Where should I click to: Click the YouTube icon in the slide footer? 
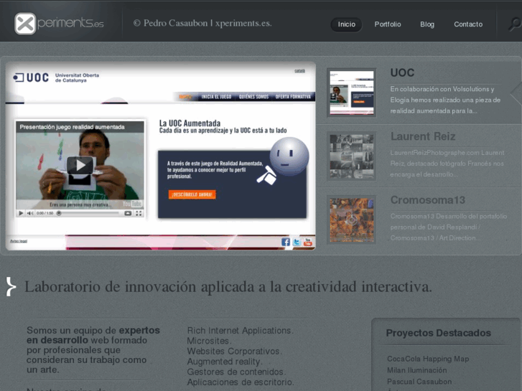pyautogui.click(x=308, y=242)
